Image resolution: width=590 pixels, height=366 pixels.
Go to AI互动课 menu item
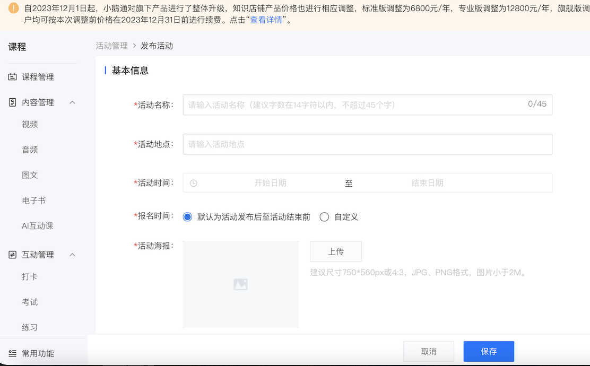[x=37, y=226]
